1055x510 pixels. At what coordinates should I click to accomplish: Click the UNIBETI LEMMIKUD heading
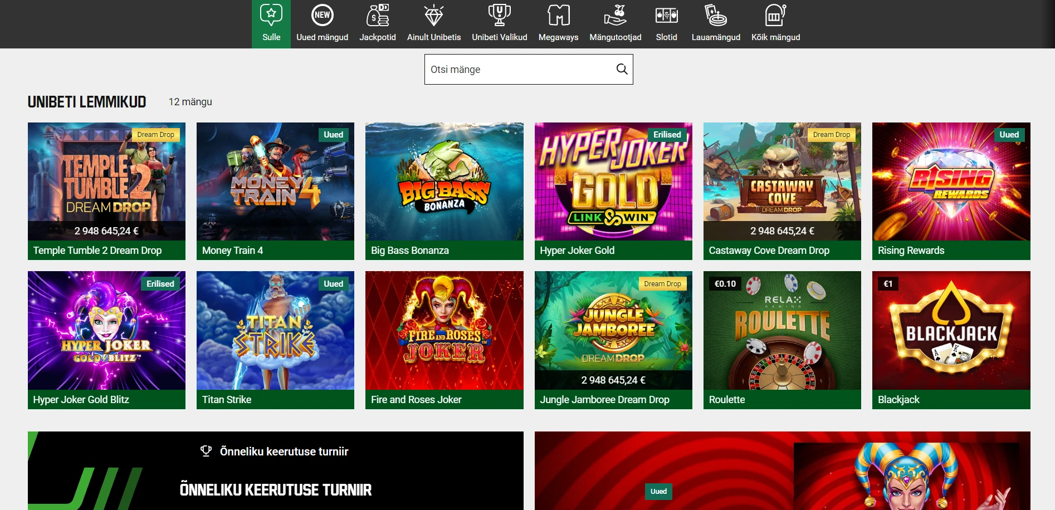point(87,102)
